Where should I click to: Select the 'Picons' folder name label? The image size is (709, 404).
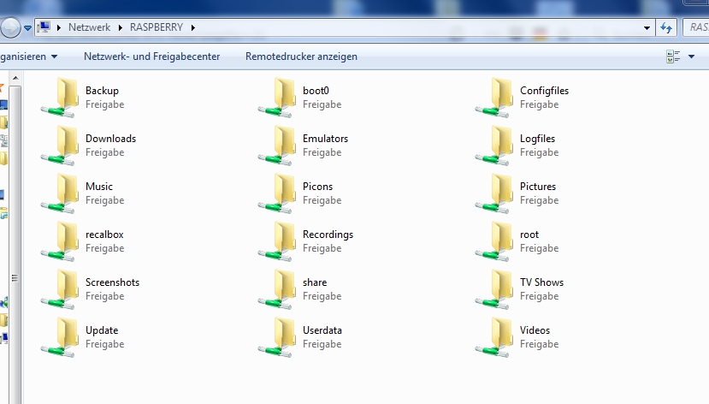pyautogui.click(x=317, y=187)
